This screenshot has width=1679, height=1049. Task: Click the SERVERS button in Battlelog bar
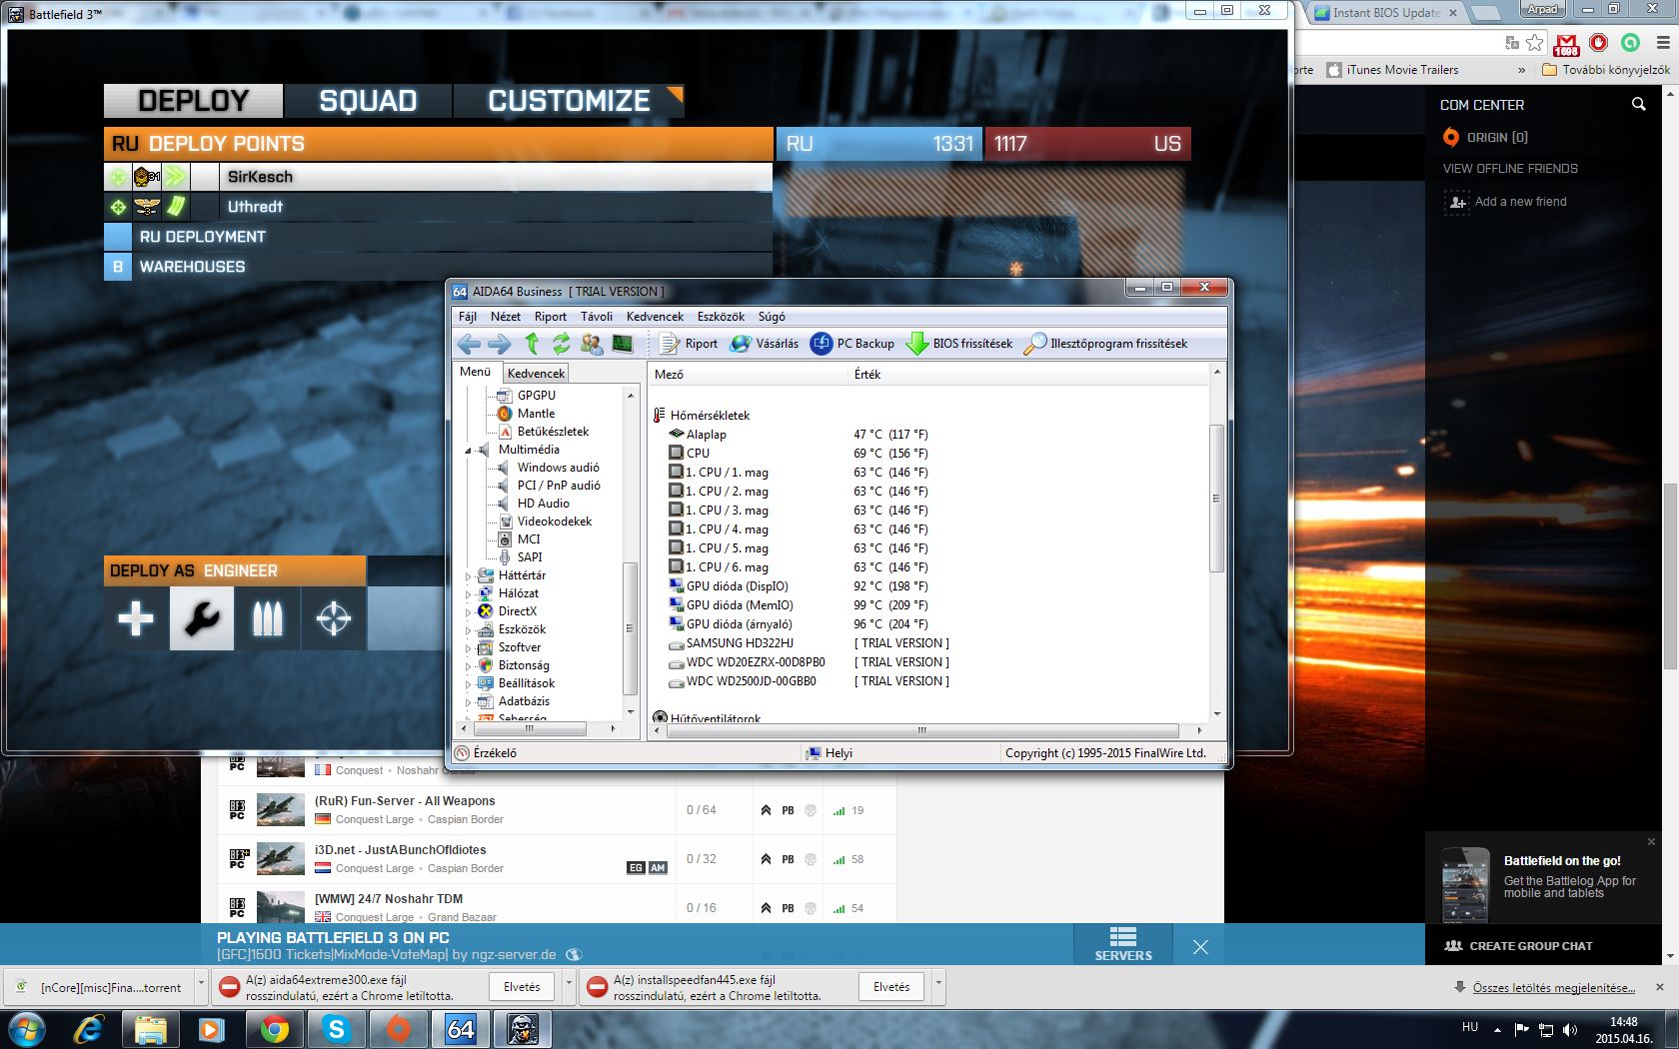click(x=1123, y=944)
